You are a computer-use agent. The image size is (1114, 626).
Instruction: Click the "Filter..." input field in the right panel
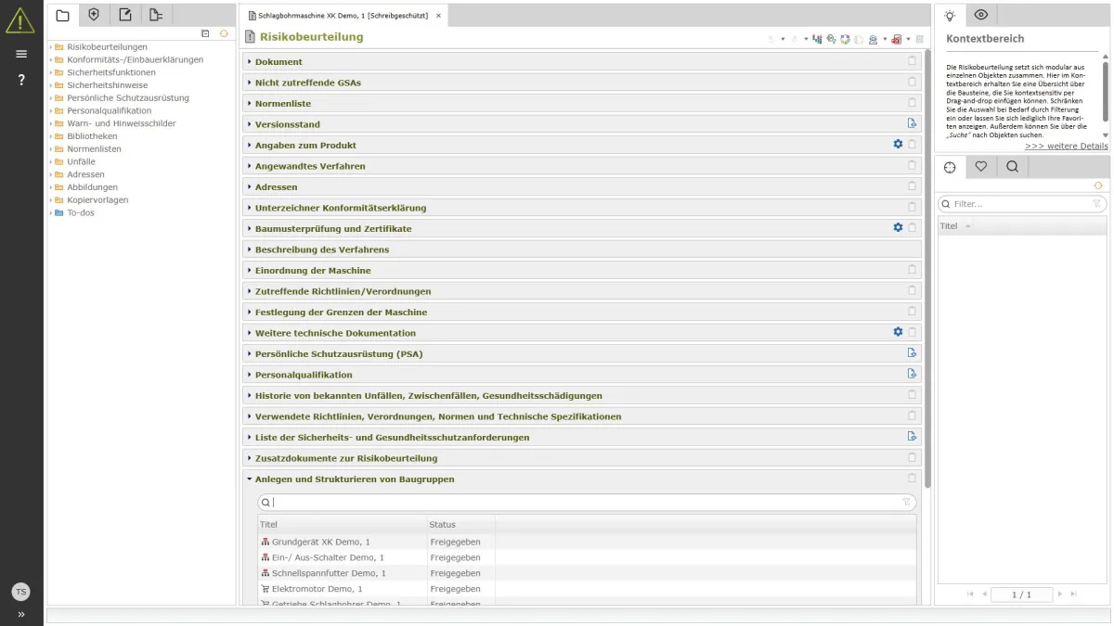[1012, 203]
